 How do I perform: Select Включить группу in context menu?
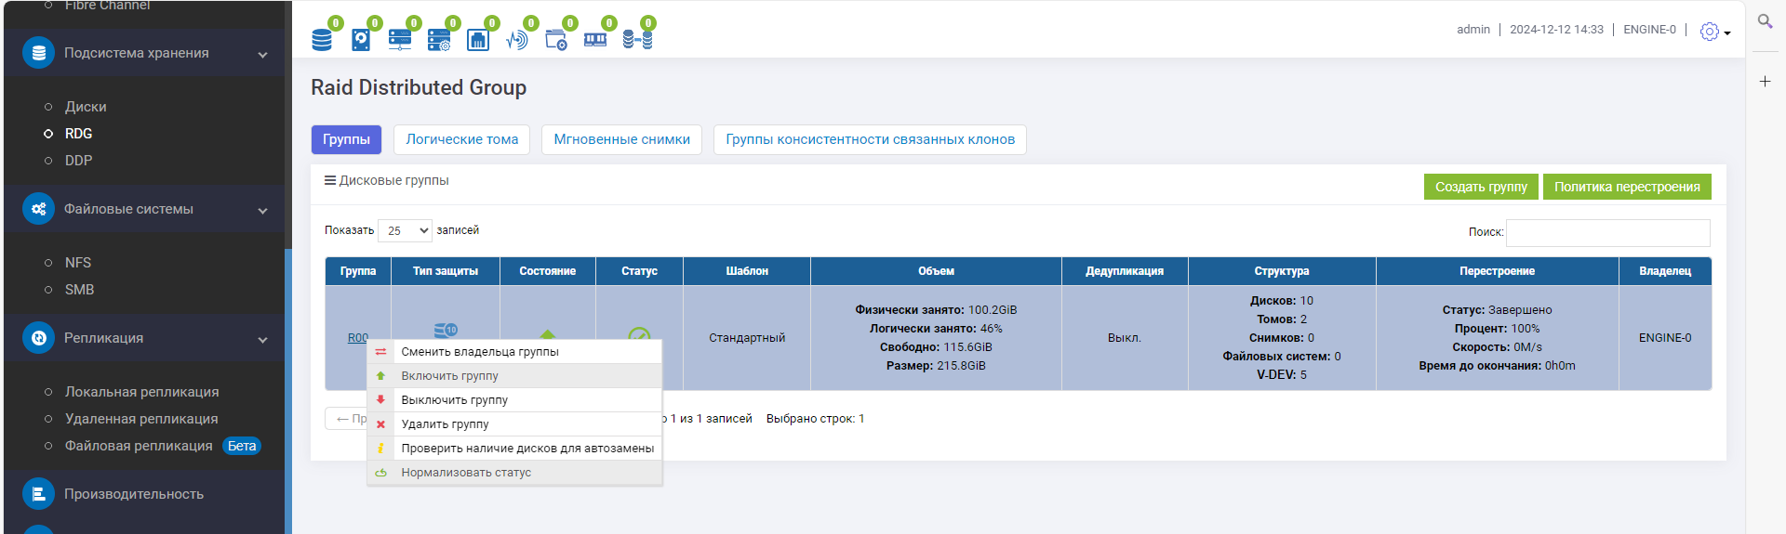click(x=514, y=376)
